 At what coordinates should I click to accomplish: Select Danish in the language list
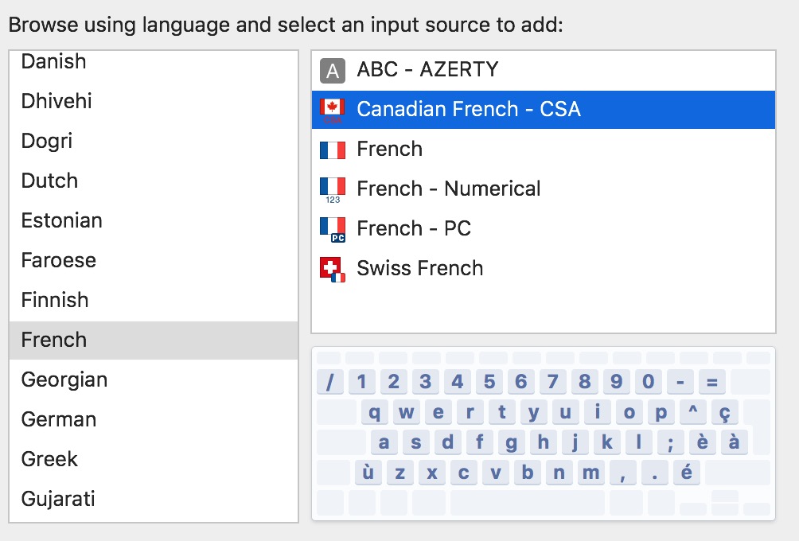pos(54,62)
